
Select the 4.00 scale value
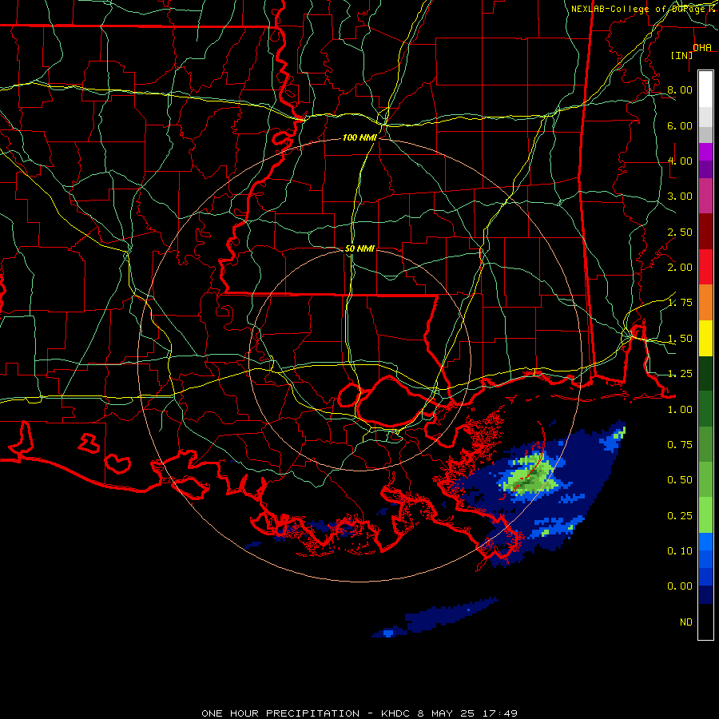(x=680, y=161)
